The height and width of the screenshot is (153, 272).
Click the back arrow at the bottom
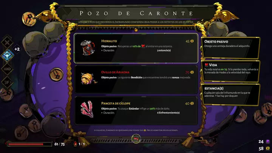pyautogui.click(x=136, y=139)
